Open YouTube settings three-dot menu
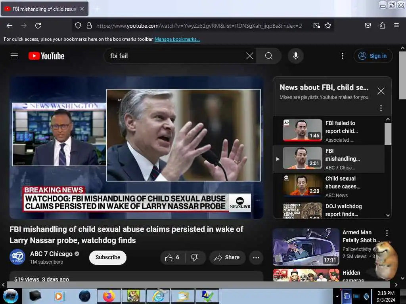Viewport: 406px width, 304px height. [342, 56]
